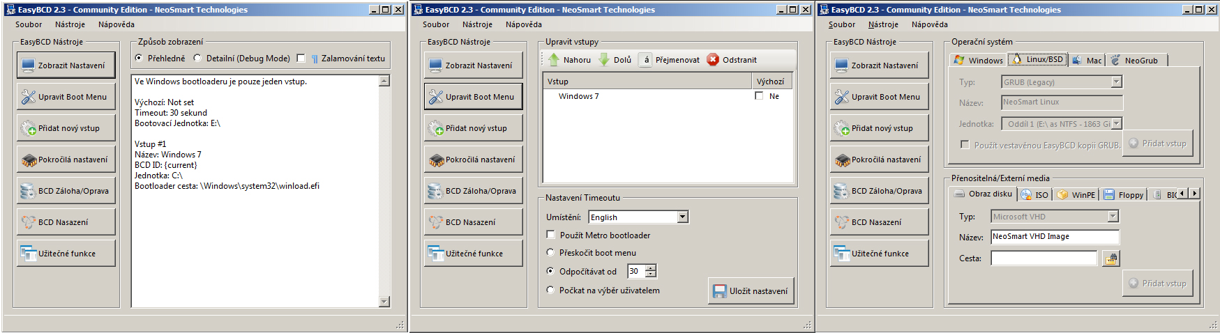
Task: Select Detailní (Debug Mode) radio button
Action: coord(197,59)
